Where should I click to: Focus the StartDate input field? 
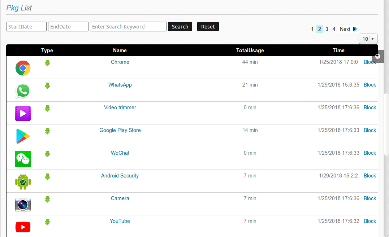click(26, 26)
